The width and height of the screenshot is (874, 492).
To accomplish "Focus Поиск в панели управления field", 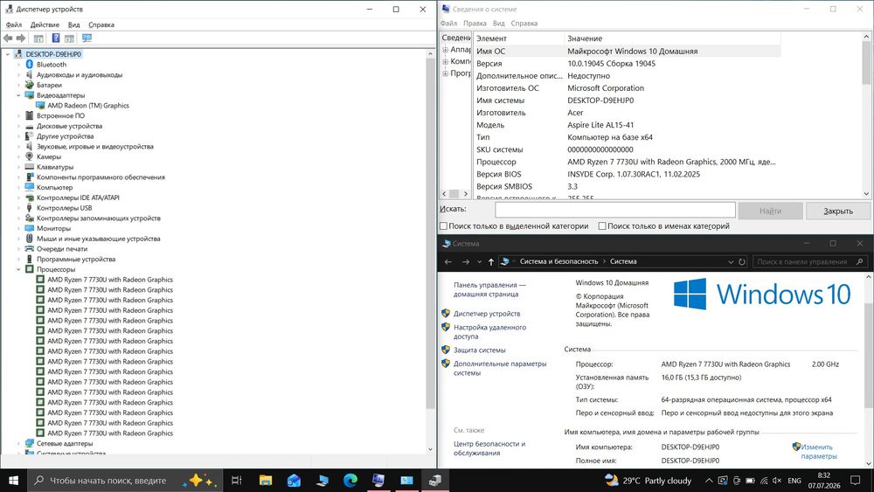I will point(808,261).
